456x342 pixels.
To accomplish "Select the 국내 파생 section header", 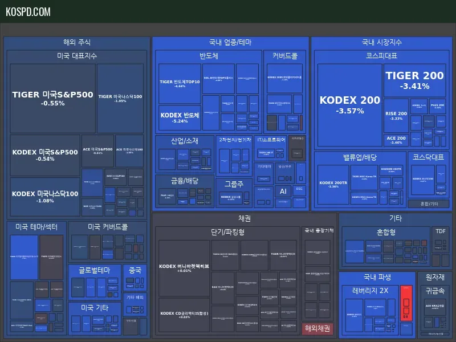I will point(377,277).
